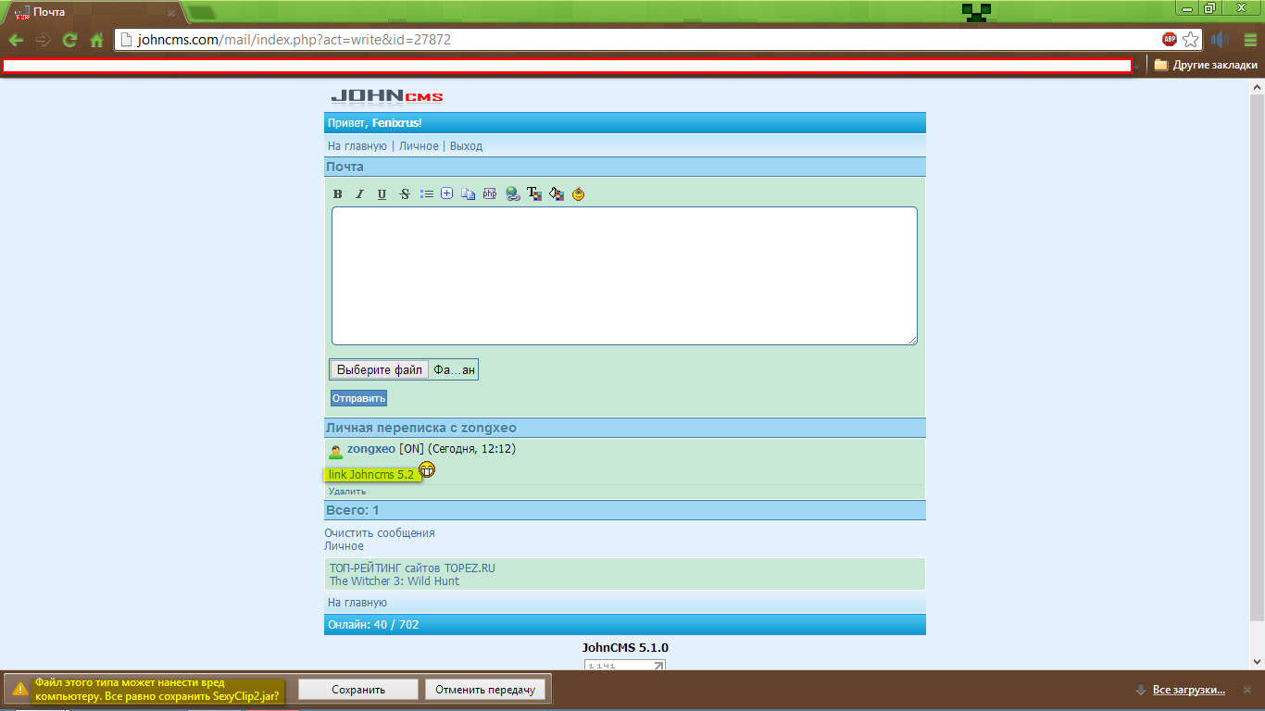Open ТОП-РЕЙТИНГ сайтов TOPEZ.RU link
This screenshot has height=711, width=1265.
(x=412, y=568)
